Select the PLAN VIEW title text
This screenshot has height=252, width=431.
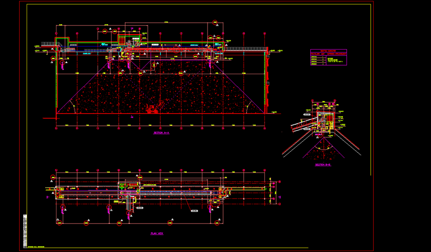[x=157, y=233]
